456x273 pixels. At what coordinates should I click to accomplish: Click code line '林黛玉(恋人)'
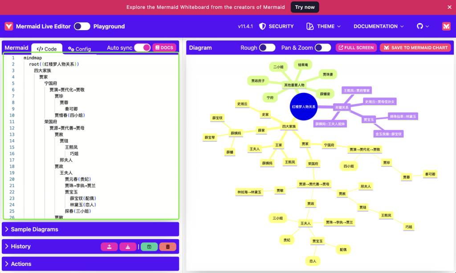pos(83,205)
